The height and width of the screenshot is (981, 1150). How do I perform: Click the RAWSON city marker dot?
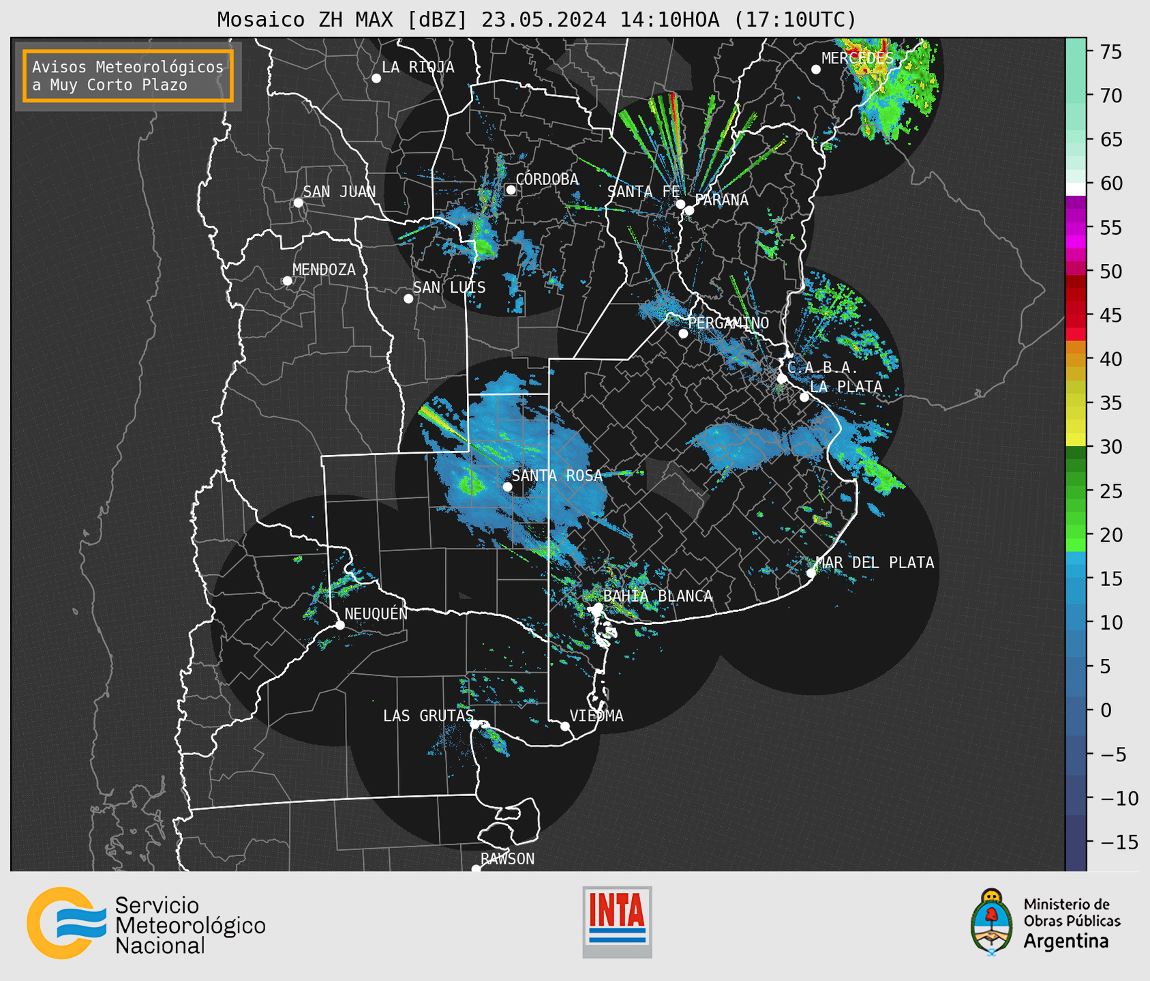(x=476, y=868)
